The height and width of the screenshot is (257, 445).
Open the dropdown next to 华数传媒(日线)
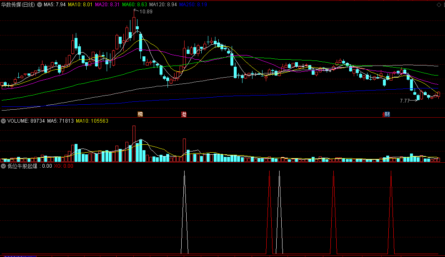[x=40, y=5]
